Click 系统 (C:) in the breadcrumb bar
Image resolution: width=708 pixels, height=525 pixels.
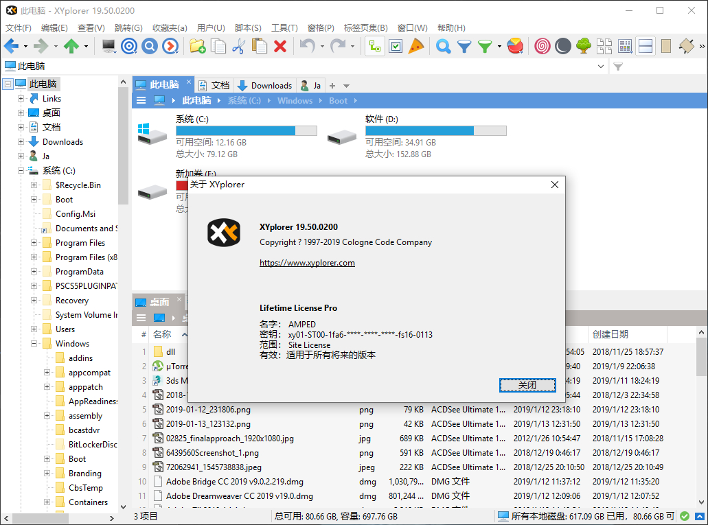(x=244, y=101)
